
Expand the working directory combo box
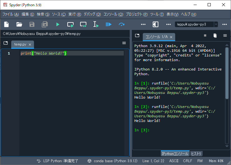(x=216, y=24)
